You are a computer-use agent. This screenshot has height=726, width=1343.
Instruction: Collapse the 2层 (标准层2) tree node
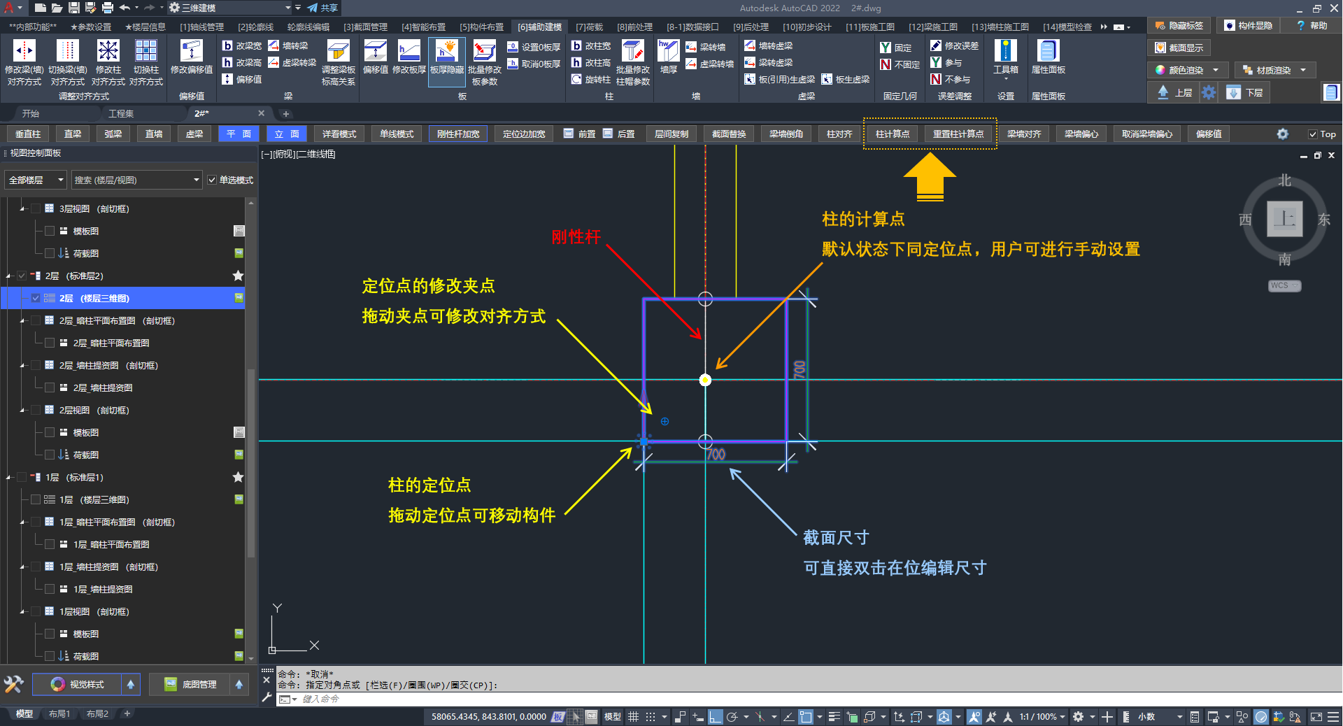(x=8, y=276)
